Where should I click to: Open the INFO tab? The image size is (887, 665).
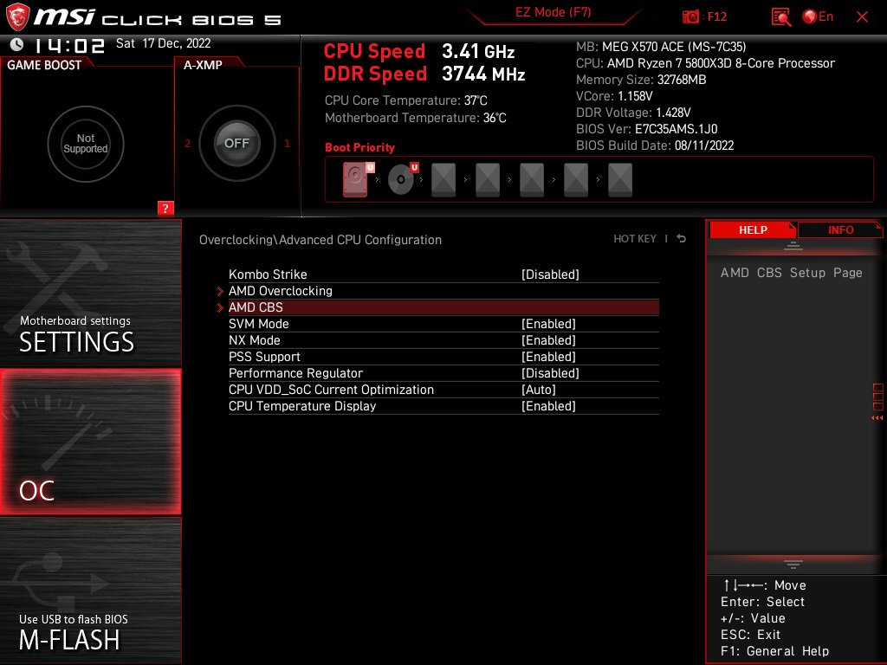[840, 229]
